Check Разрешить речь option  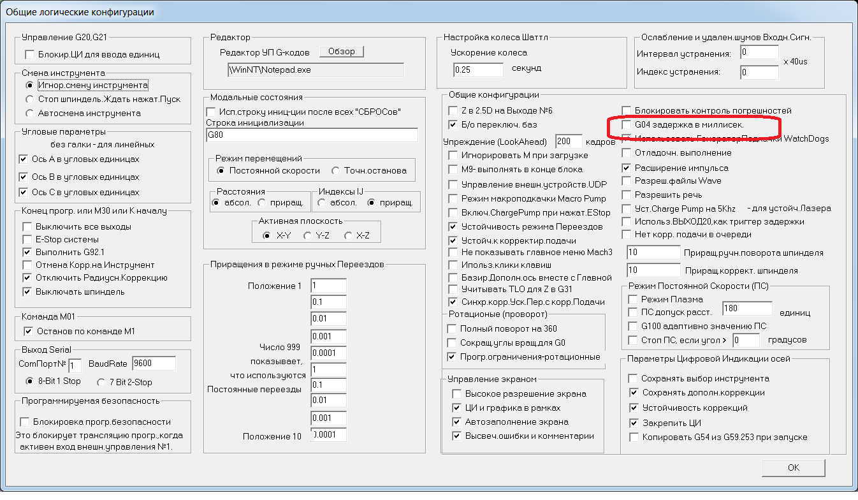[627, 195]
